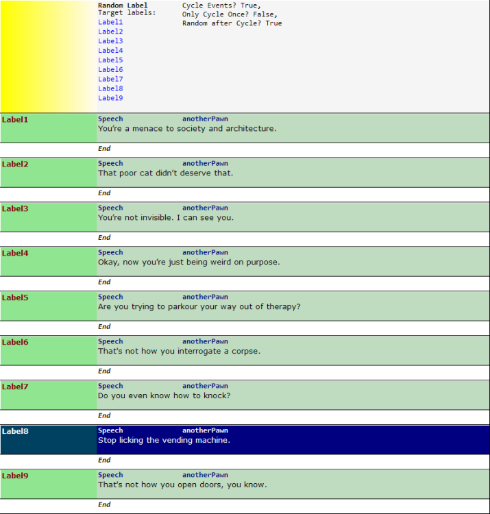Image resolution: width=490 pixels, height=514 pixels.
Task: Click the End row below Label9 speech
Action: point(104,505)
